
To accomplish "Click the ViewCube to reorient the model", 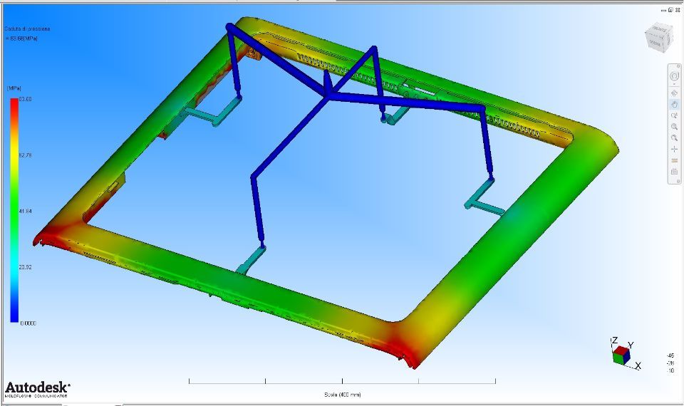I will pyautogui.click(x=658, y=36).
